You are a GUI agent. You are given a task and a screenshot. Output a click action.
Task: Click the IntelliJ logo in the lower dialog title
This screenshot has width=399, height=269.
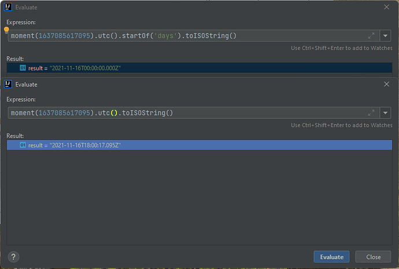coord(8,84)
